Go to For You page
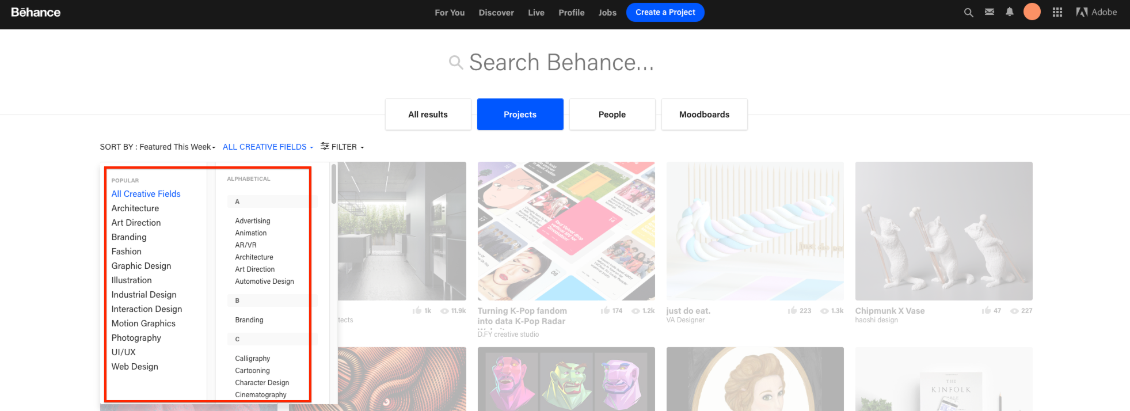 click(x=450, y=13)
